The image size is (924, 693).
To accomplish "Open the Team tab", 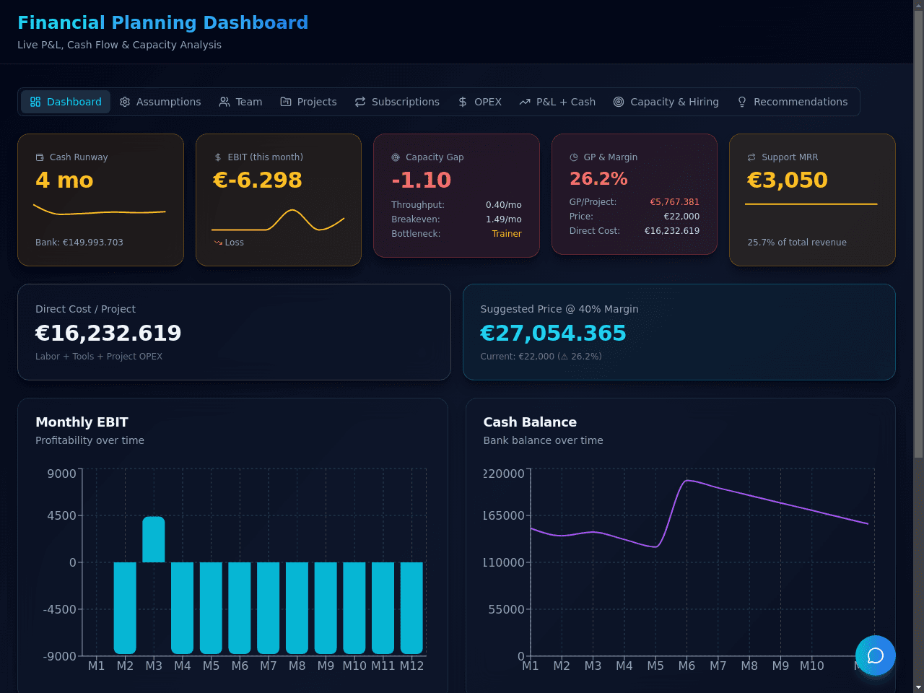I will tap(240, 102).
